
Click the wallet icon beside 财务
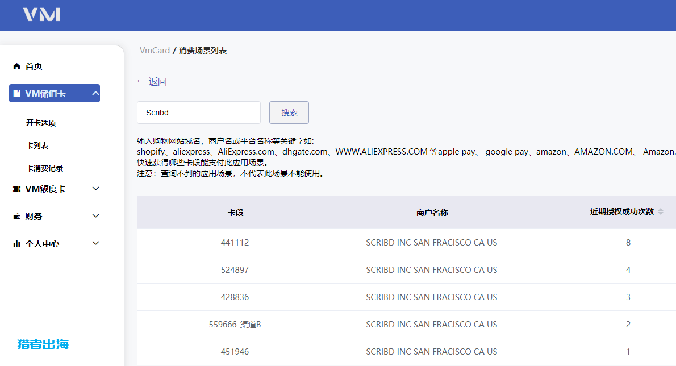(17, 217)
